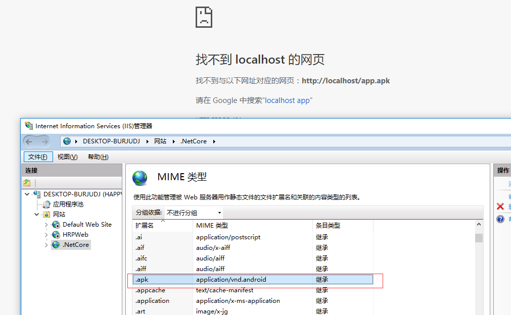Click the sad page error icon
Viewport: 511px width, 315px height.
click(204, 17)
